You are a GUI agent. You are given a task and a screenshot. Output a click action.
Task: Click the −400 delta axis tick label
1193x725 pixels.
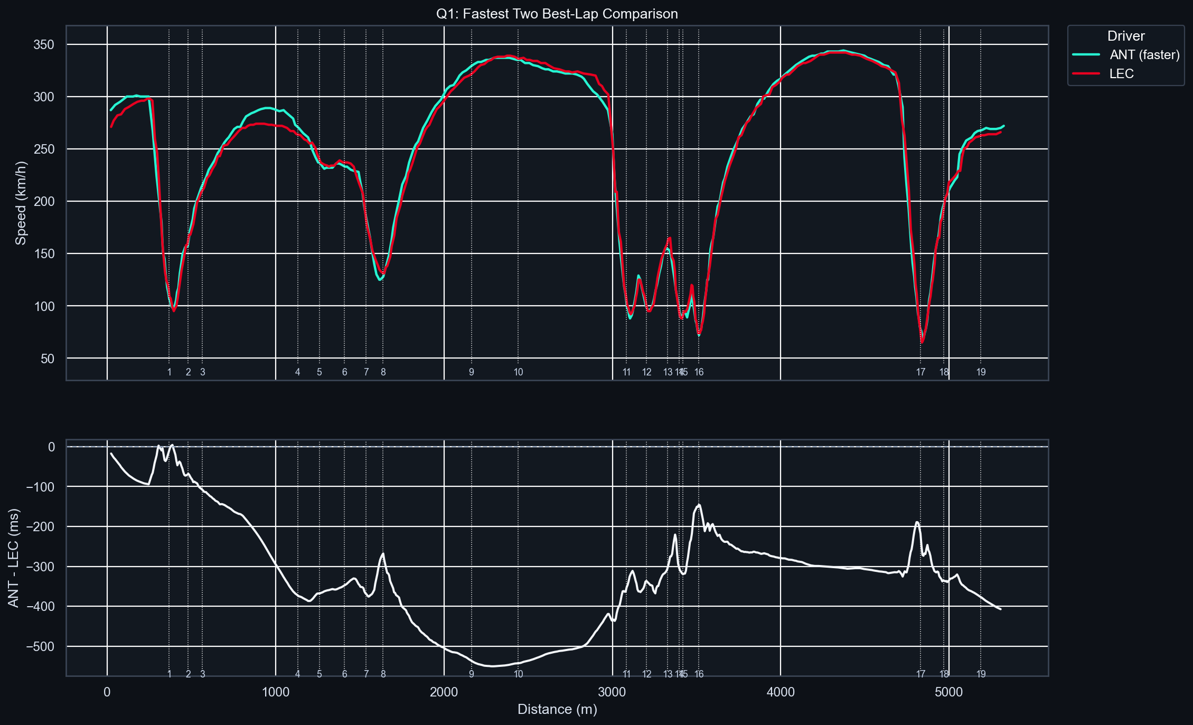click(40, 607)
